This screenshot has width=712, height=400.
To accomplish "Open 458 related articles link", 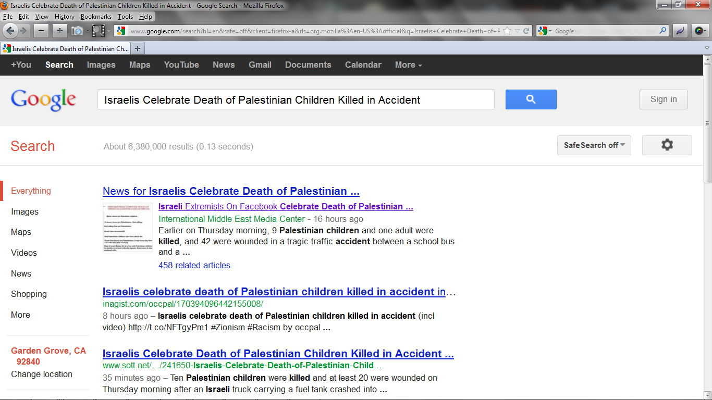I will [194, 265].
